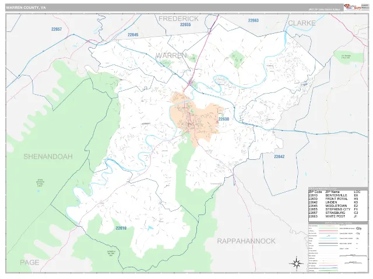Click the orange Front Royal city area
373x279 pixels.
tap(196, 119)
